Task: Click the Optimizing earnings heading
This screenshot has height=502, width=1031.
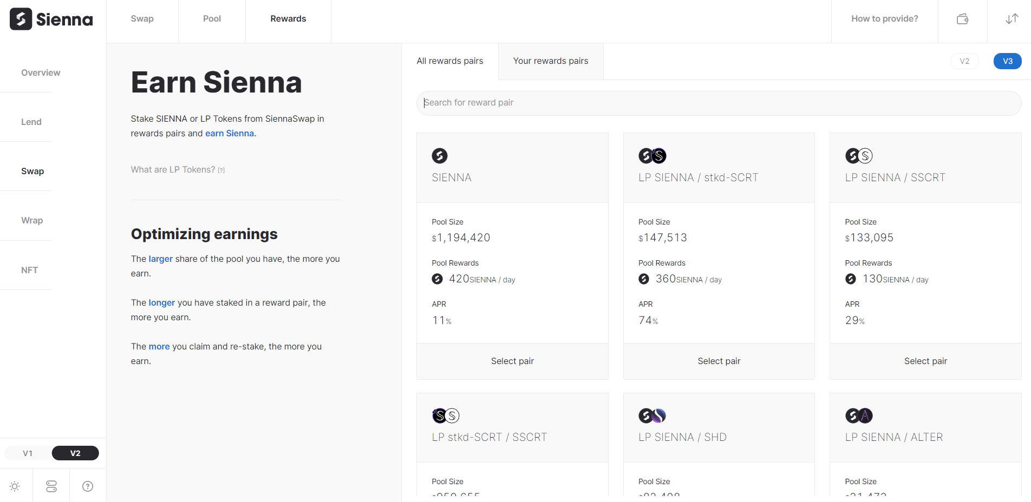Action: pos(204,234)
